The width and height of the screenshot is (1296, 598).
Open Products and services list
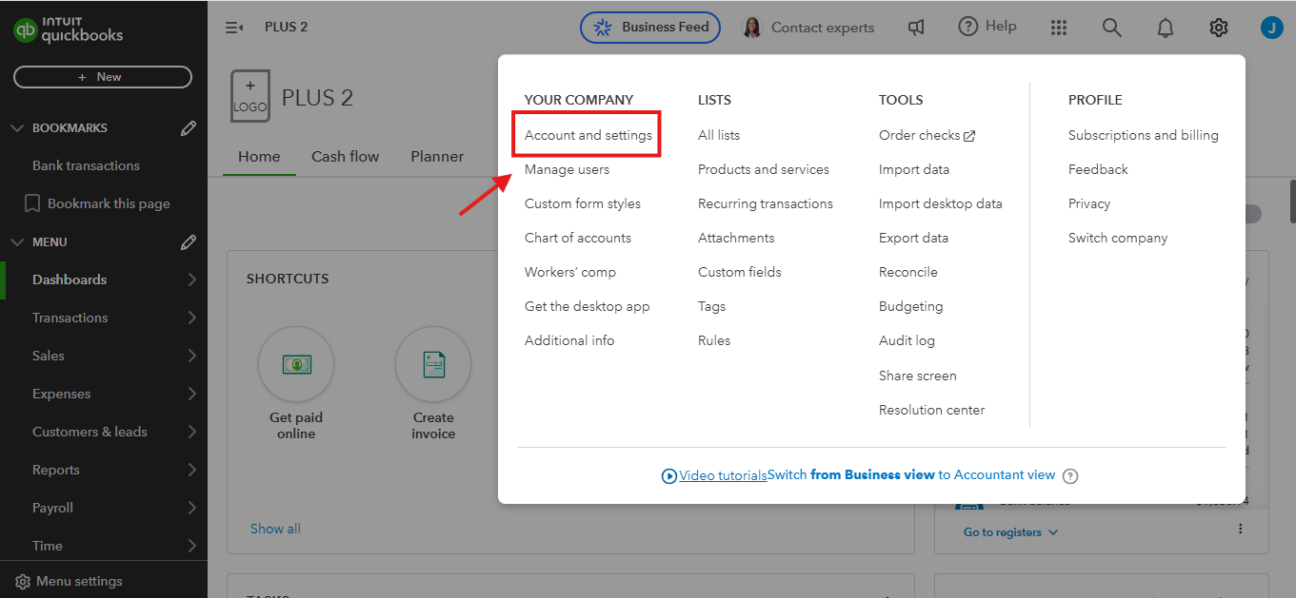[764, 169]
